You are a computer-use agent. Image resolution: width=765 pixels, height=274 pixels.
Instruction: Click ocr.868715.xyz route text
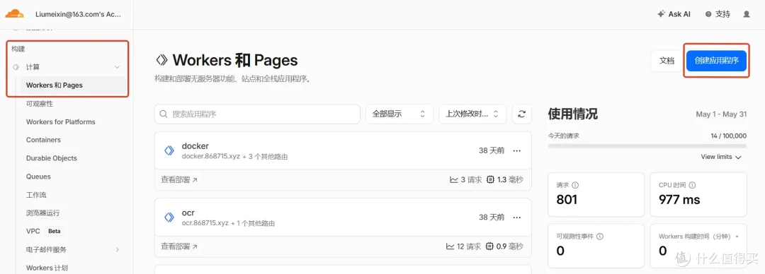(205, 223)
